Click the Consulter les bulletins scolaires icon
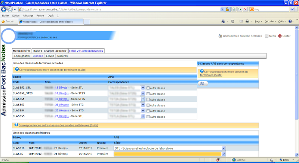The image size is (299, 163). pyautogui.click(x=219, y=36)
